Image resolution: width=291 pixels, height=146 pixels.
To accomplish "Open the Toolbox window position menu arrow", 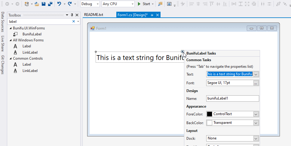I will (x=67, y=15).
